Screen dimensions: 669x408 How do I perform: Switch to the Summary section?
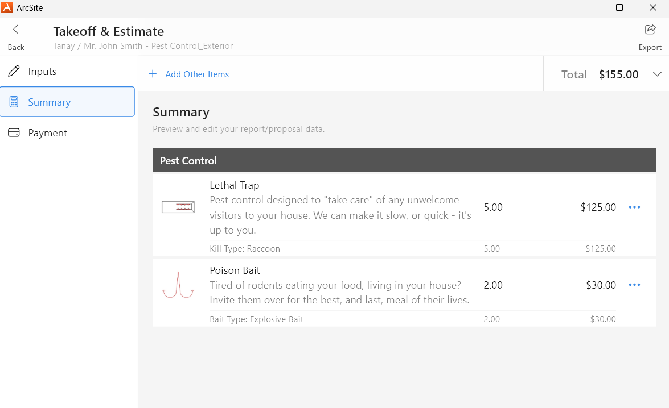(67, 102)
